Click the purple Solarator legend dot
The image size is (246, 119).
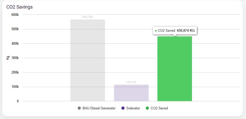pyautogui.click(x=123, y=108)
